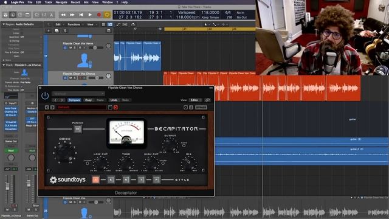Click Compare button in plugin window
The image size is (389, 219).
pos(74,100)
